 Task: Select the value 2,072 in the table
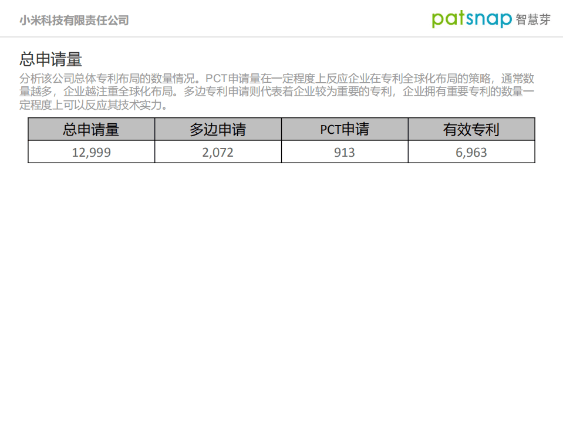[218, 152]
